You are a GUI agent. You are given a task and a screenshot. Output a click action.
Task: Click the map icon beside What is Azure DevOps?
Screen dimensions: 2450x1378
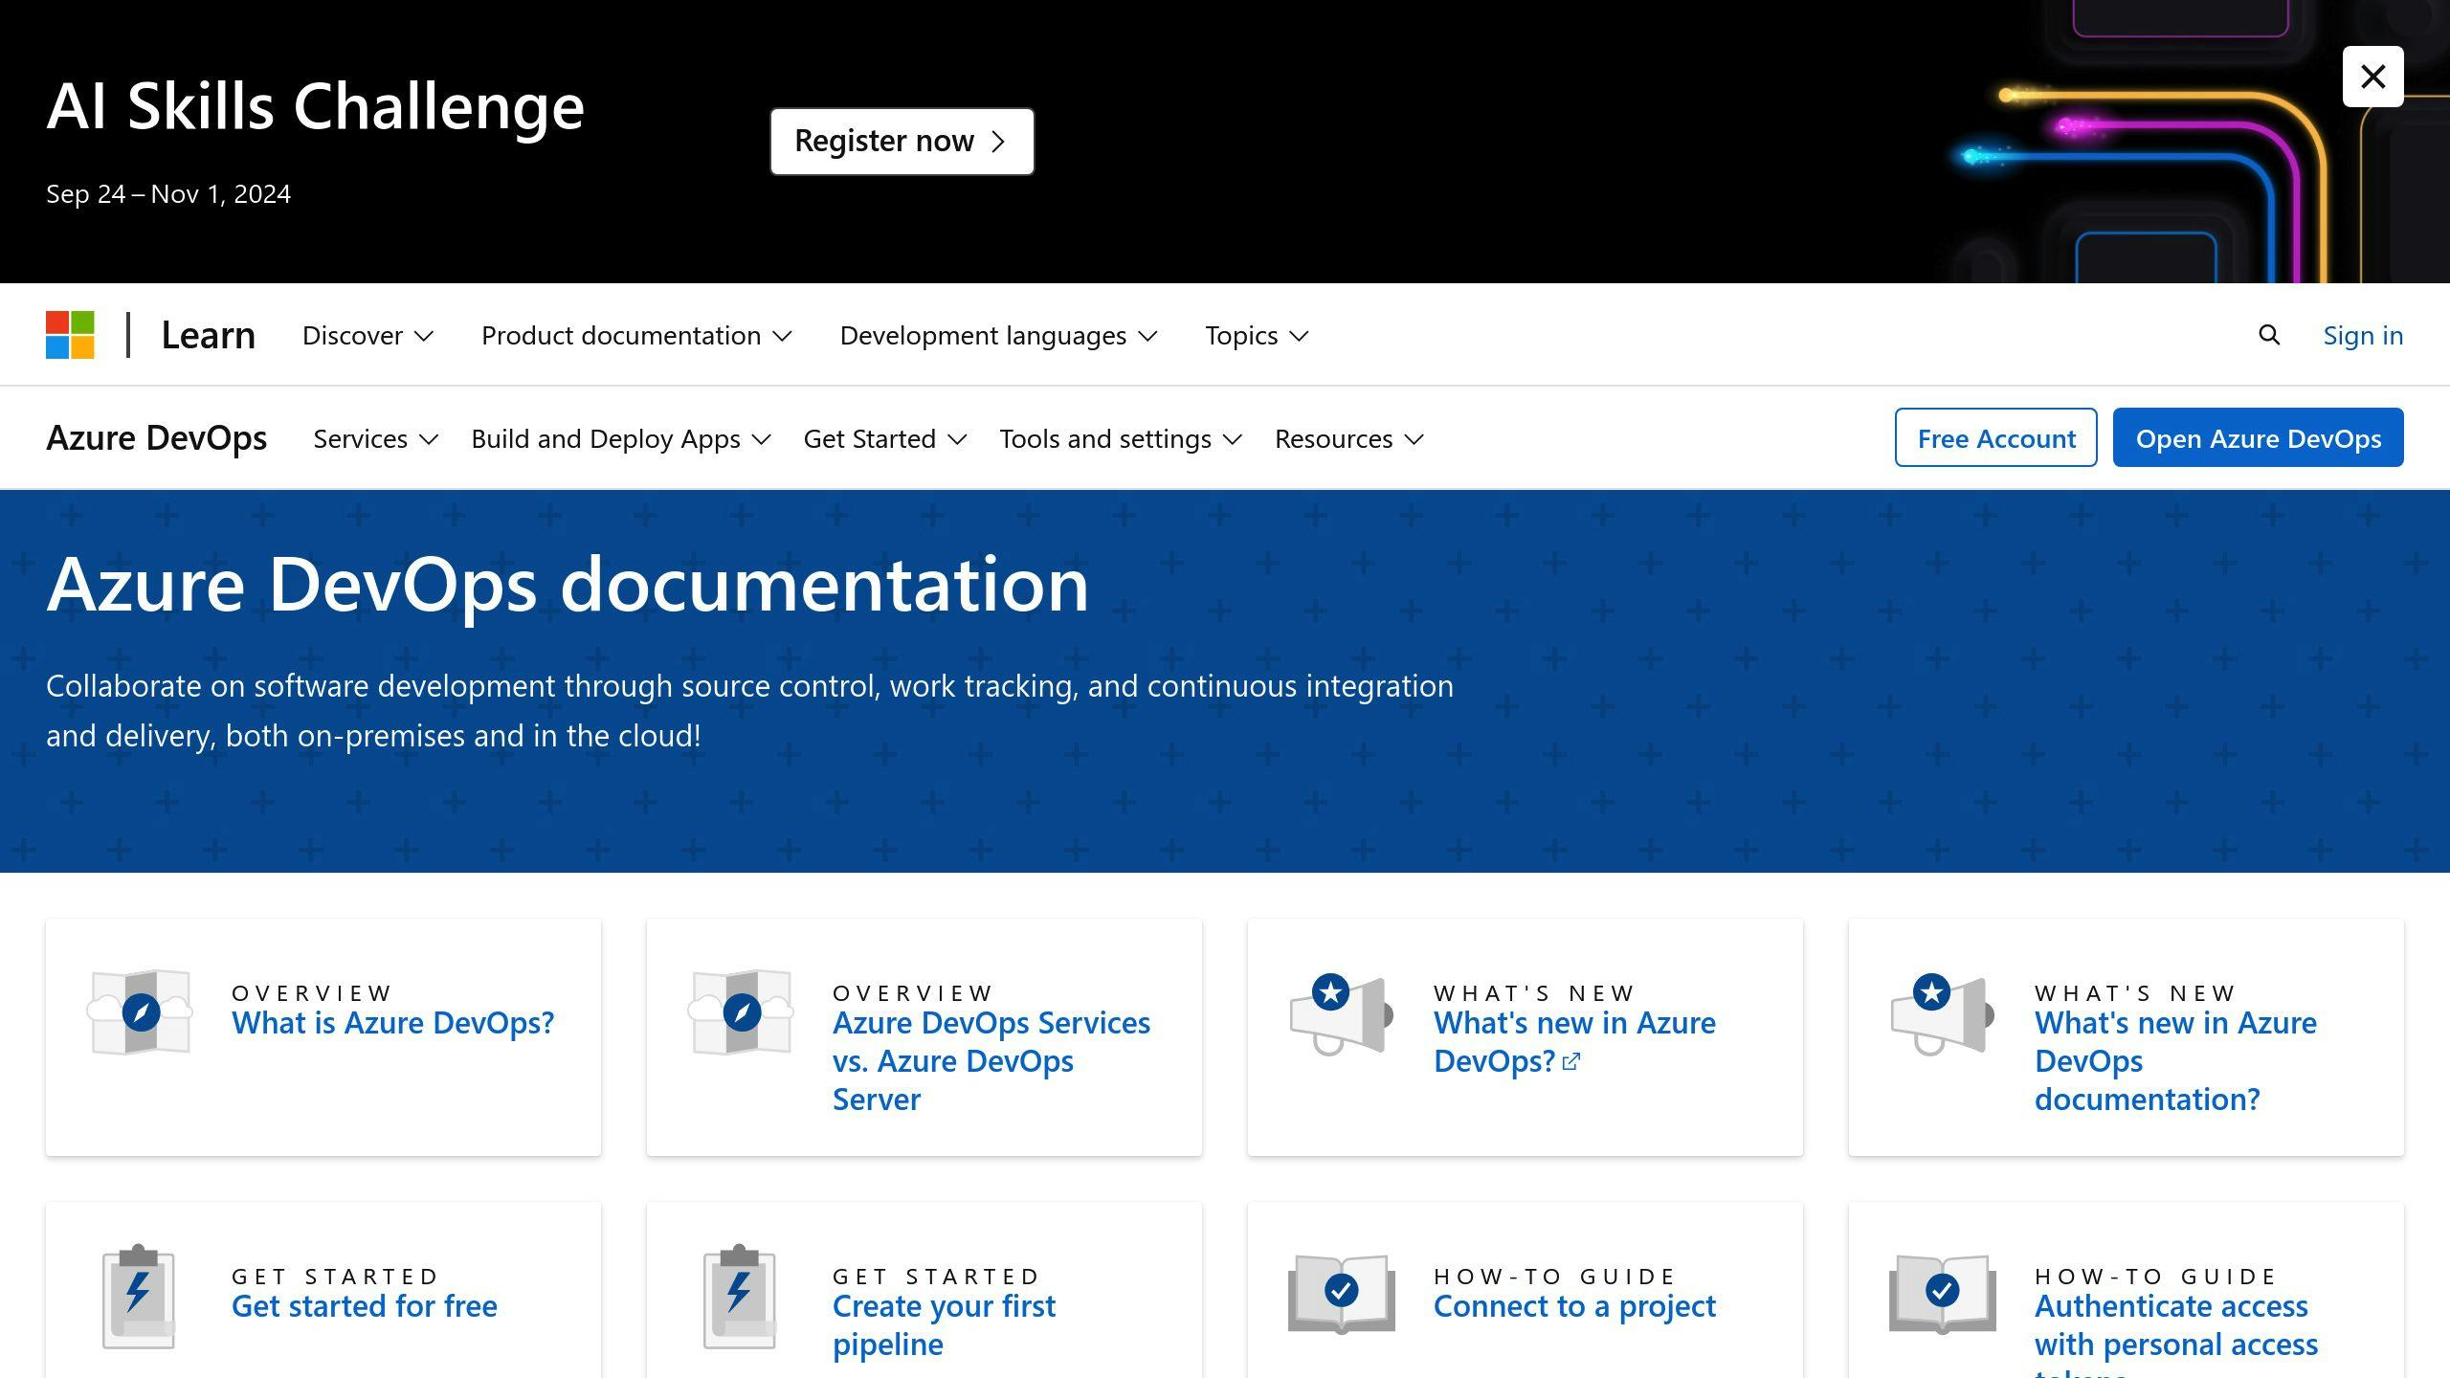pyautogui.click(x=141, y=1012)
